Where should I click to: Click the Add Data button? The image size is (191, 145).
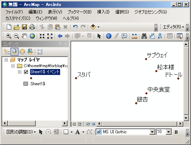click(93, 27)
